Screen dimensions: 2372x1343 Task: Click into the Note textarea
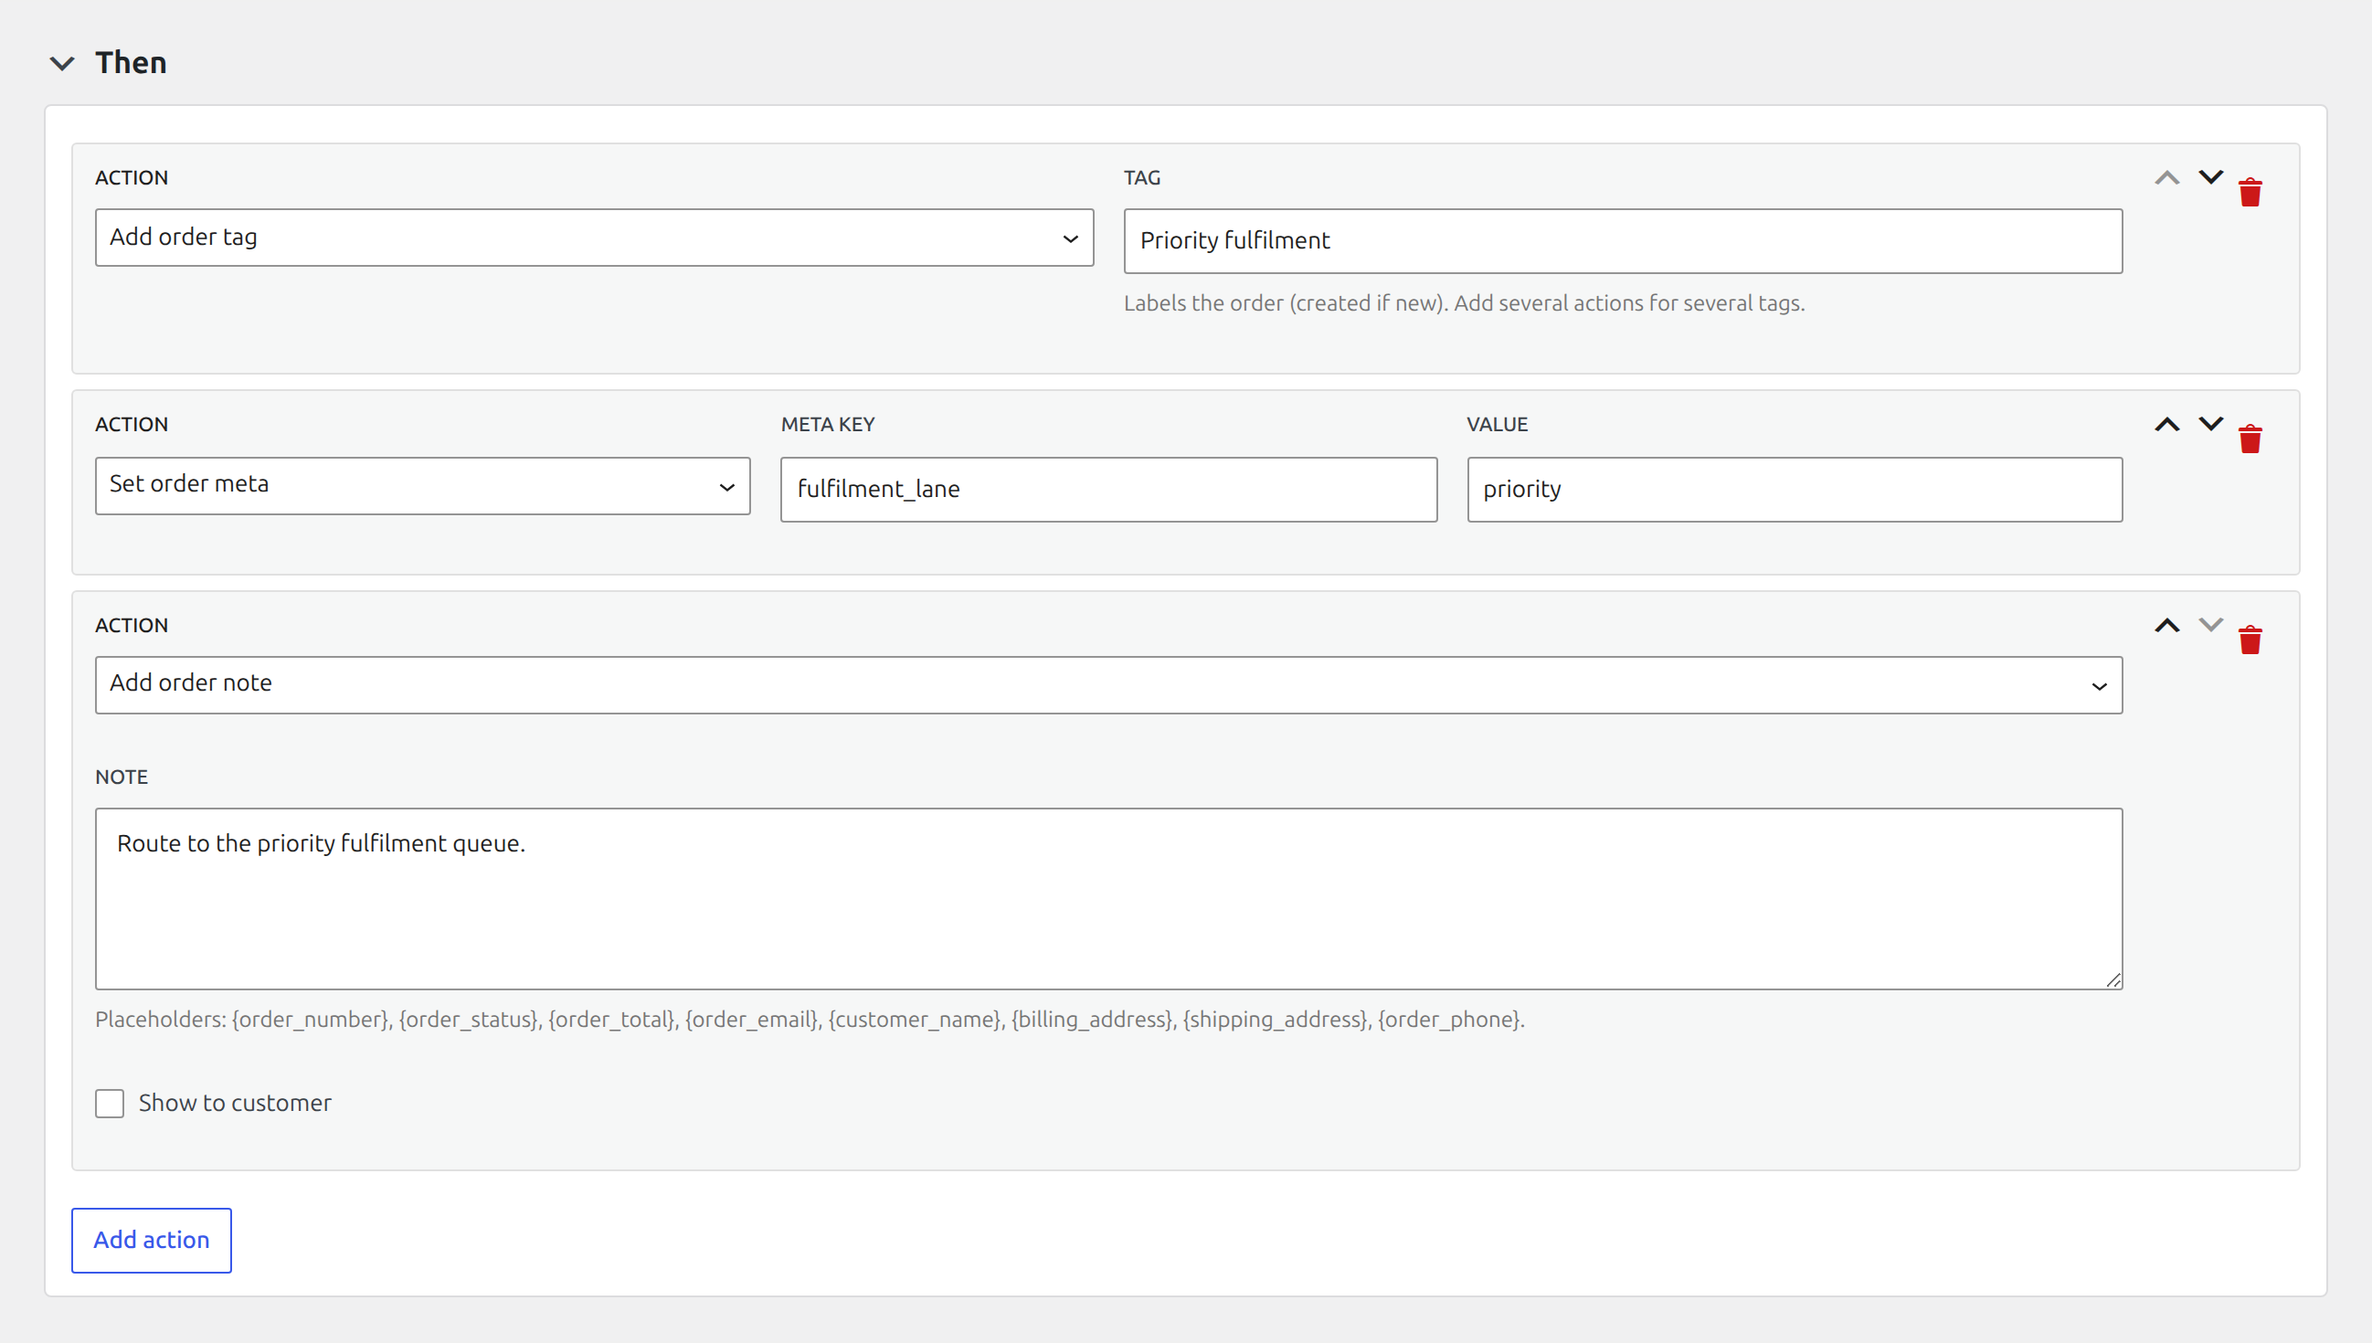point(1108,899)
